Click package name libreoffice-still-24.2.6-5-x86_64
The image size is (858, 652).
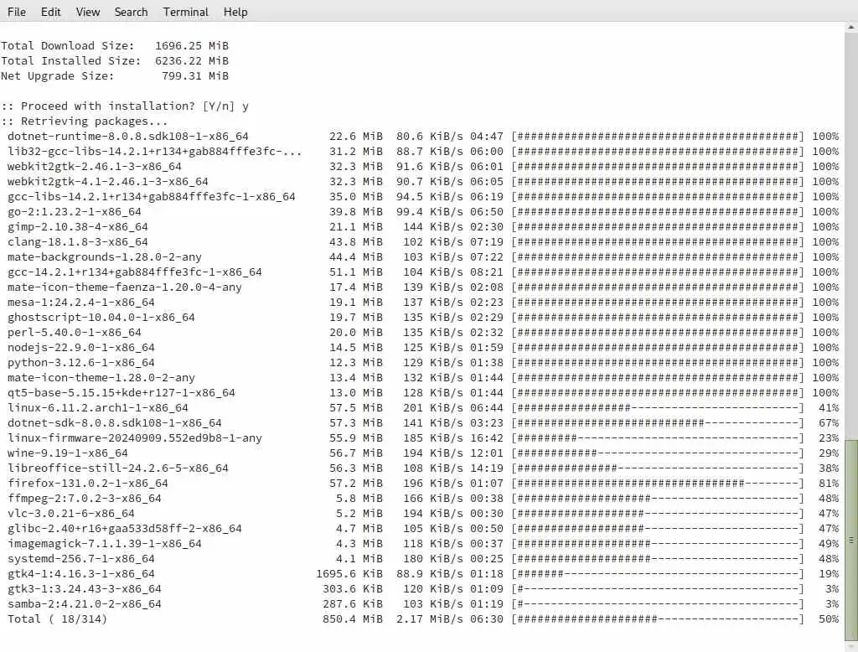[117, 468]
